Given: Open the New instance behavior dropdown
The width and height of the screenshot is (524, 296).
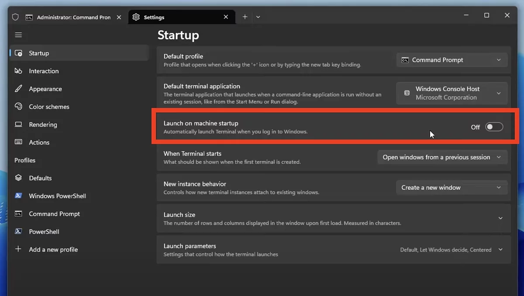Looking at the screenshot, I should coord(452,188).
